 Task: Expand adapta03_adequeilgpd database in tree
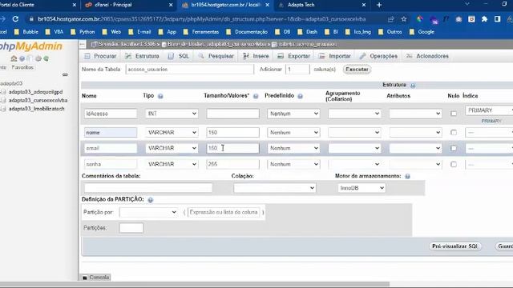3,92
